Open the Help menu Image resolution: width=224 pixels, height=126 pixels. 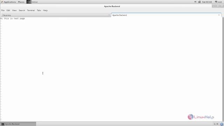[x=45, y=10]
